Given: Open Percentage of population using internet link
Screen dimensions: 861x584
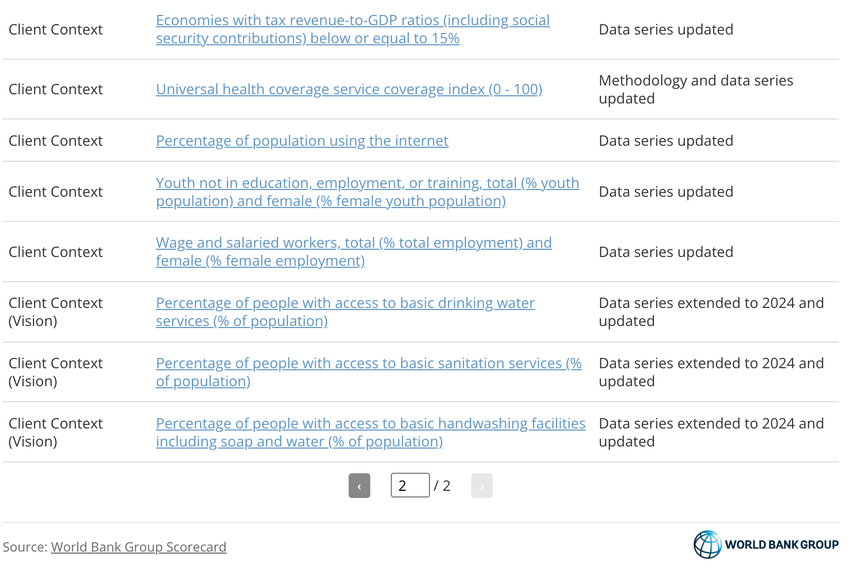Looking at the screenshot, I should click(x=302, y=141).
